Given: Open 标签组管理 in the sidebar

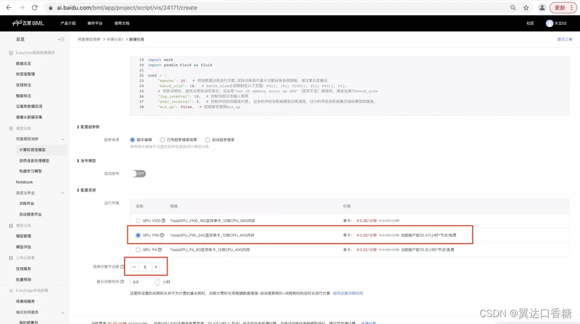Looking at the screenshot, I should pos(25,74).
